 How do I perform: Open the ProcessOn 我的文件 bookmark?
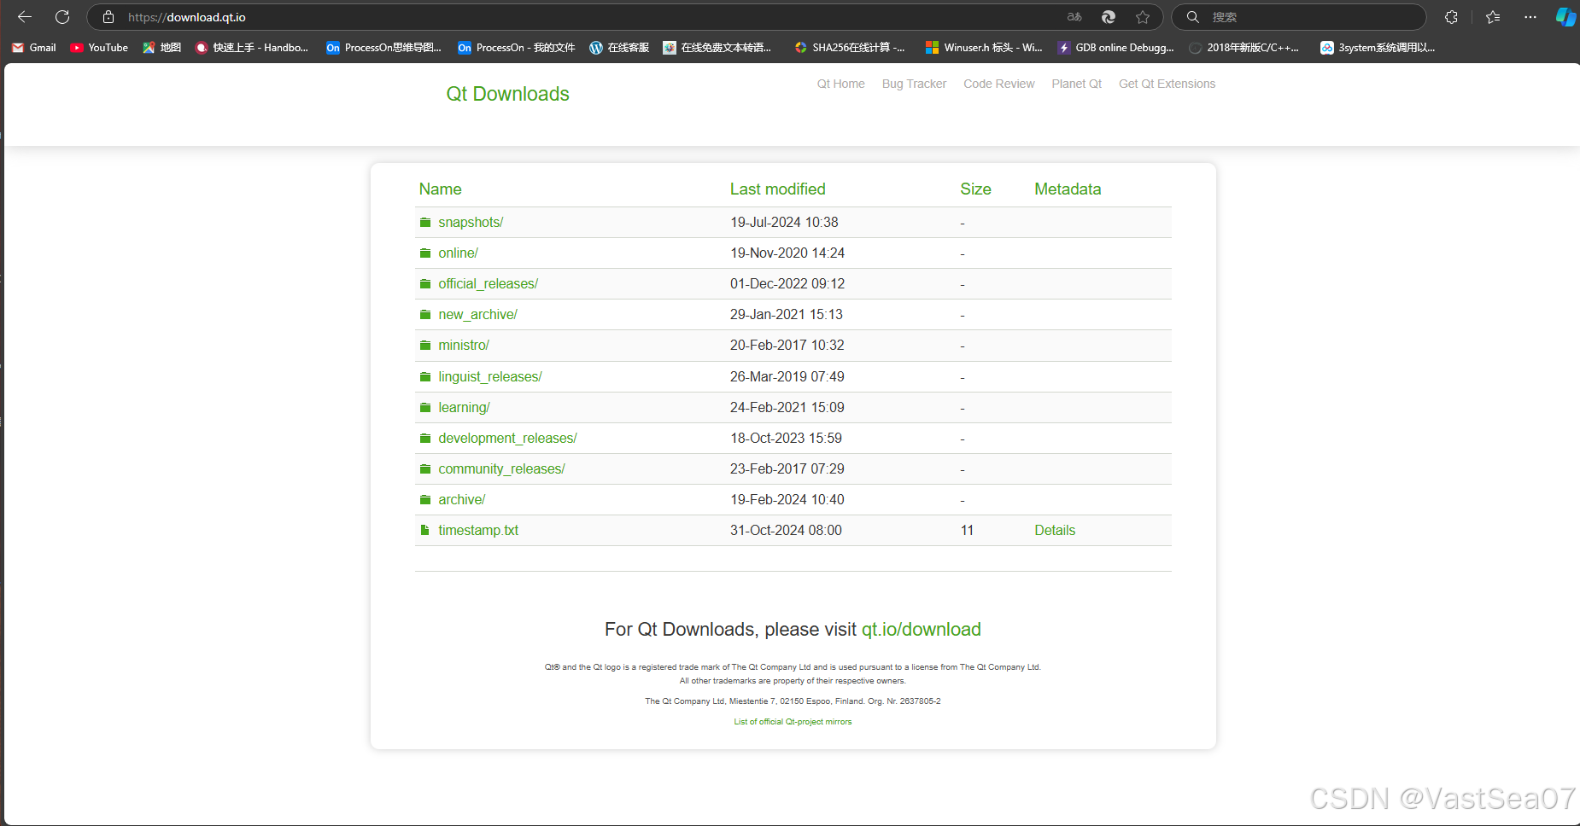(x=517, y=48)
